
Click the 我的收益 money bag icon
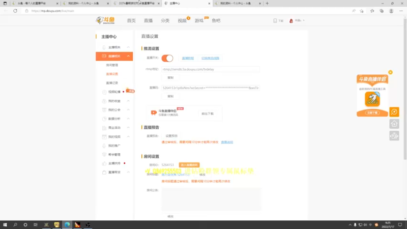click(x=104, y=101)
